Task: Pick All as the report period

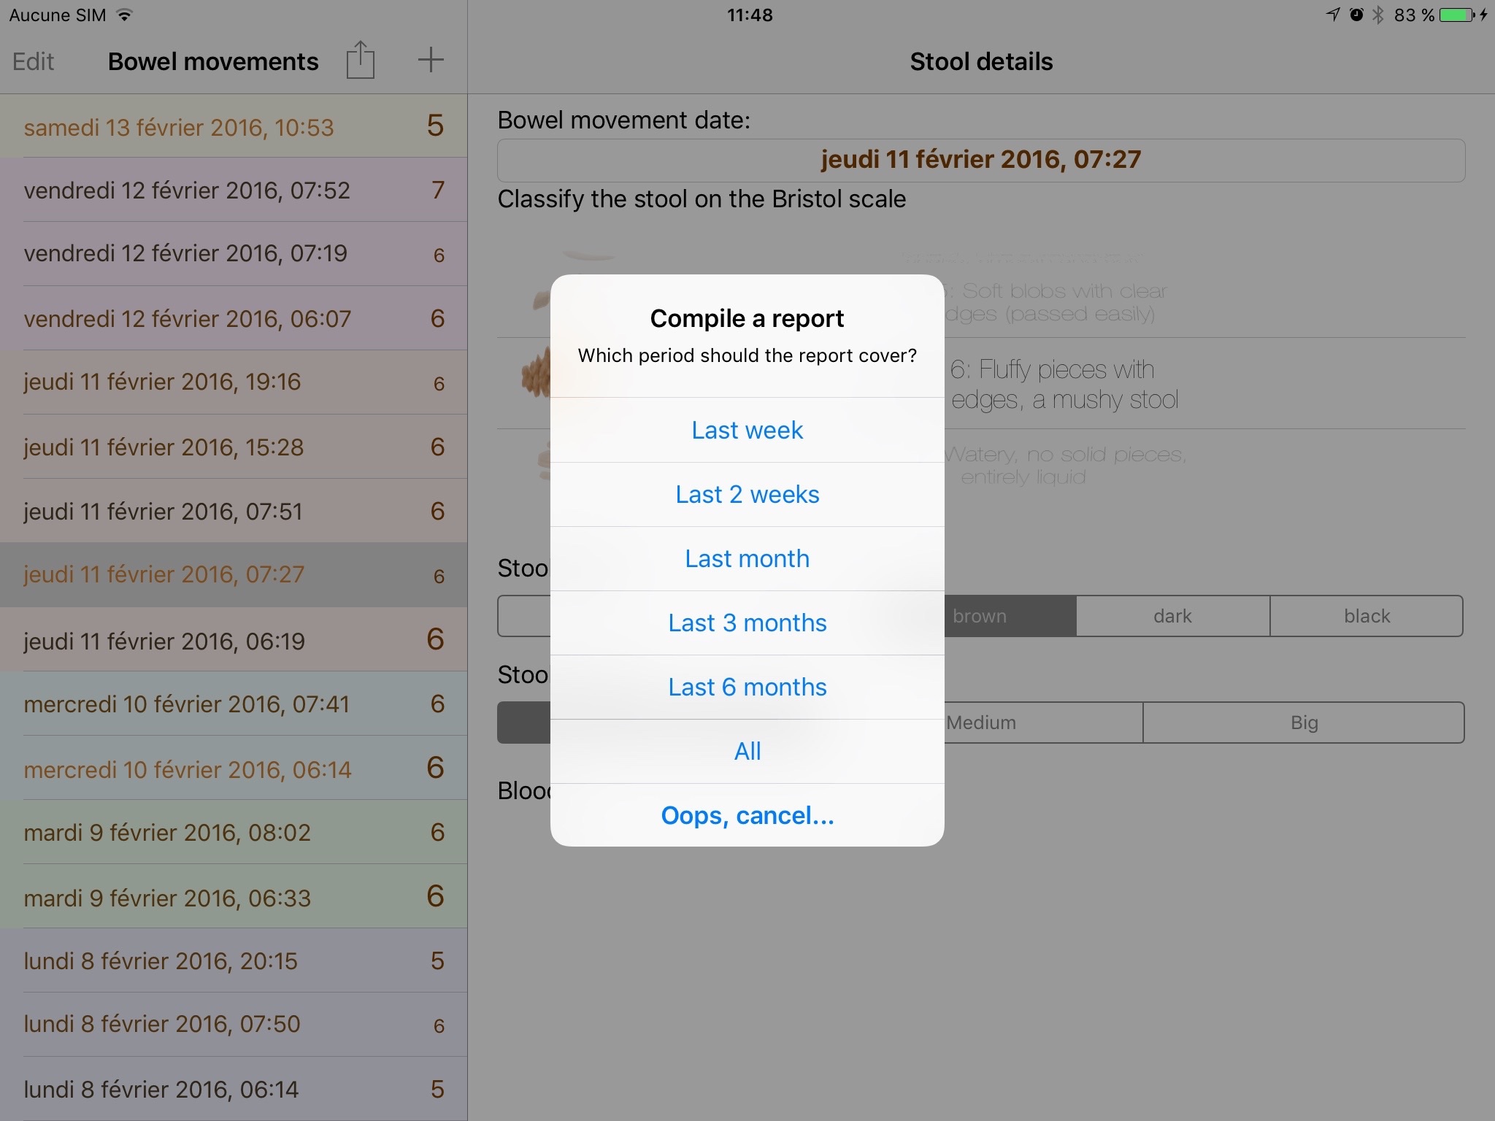Action: [747, 751]
